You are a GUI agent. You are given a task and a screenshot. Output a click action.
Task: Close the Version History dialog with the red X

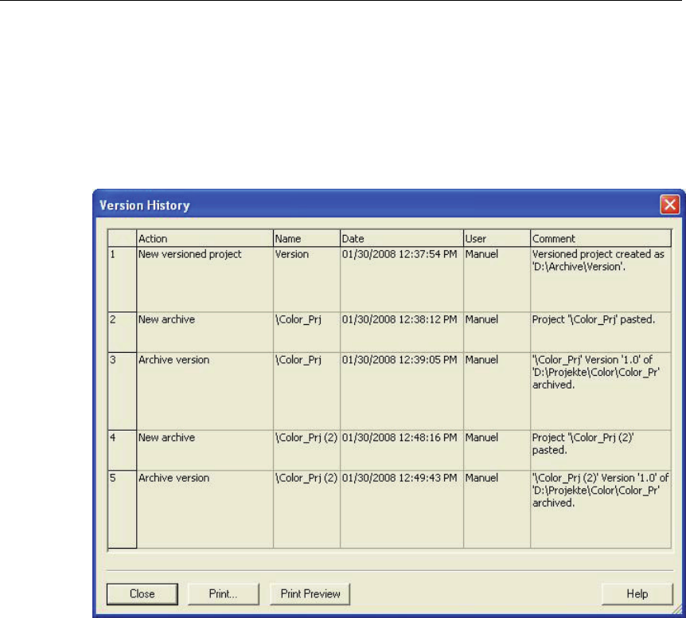[x=669, y=205]
